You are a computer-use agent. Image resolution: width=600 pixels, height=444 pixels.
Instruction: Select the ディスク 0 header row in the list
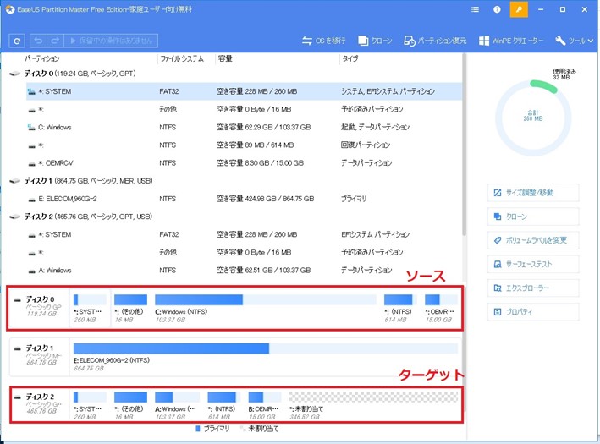pyautogui.click(x=235, y=74)
